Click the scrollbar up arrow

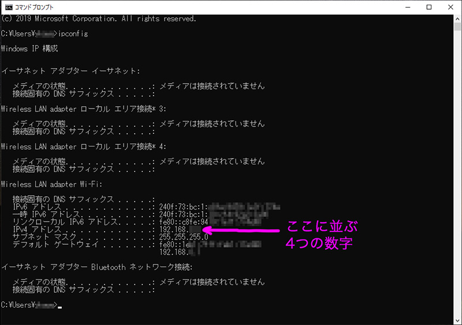457,18
